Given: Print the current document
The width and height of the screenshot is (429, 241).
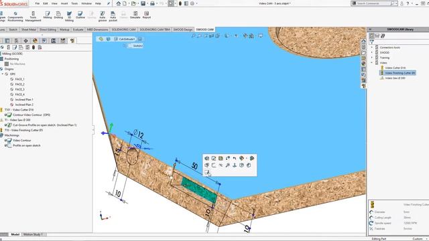Looking at the screenshot, I should [x=152, y=3].
